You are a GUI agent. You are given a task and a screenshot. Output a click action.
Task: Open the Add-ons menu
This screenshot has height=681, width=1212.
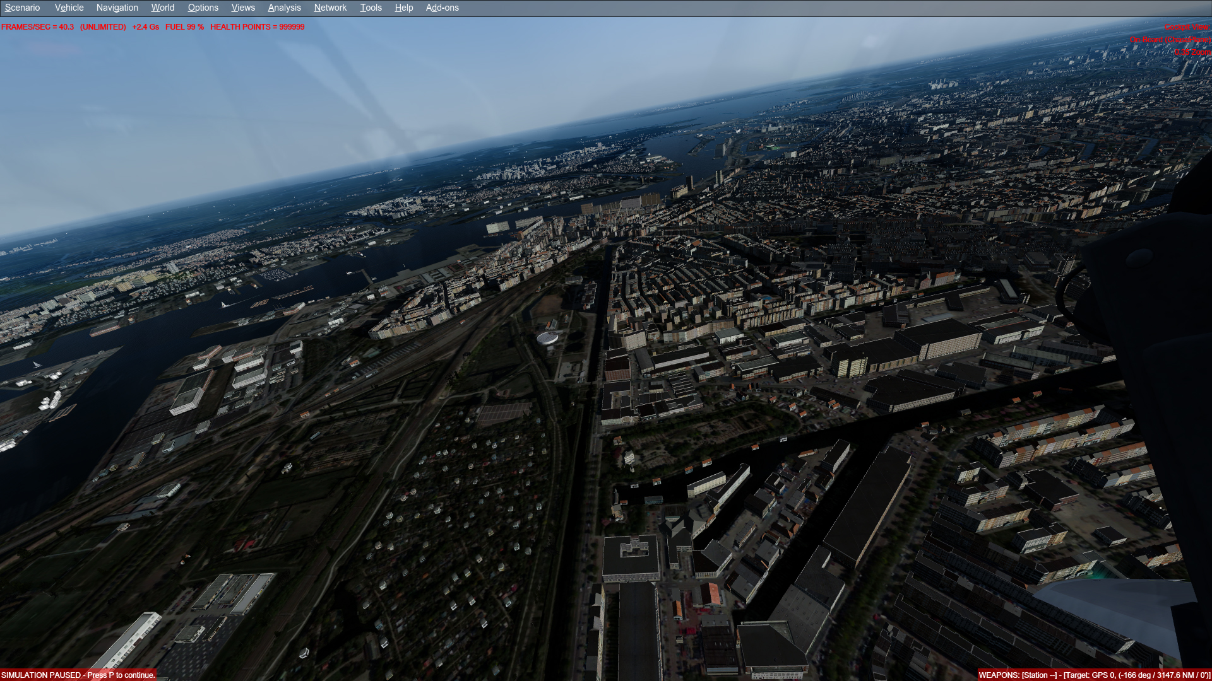(x=442, y=8)
